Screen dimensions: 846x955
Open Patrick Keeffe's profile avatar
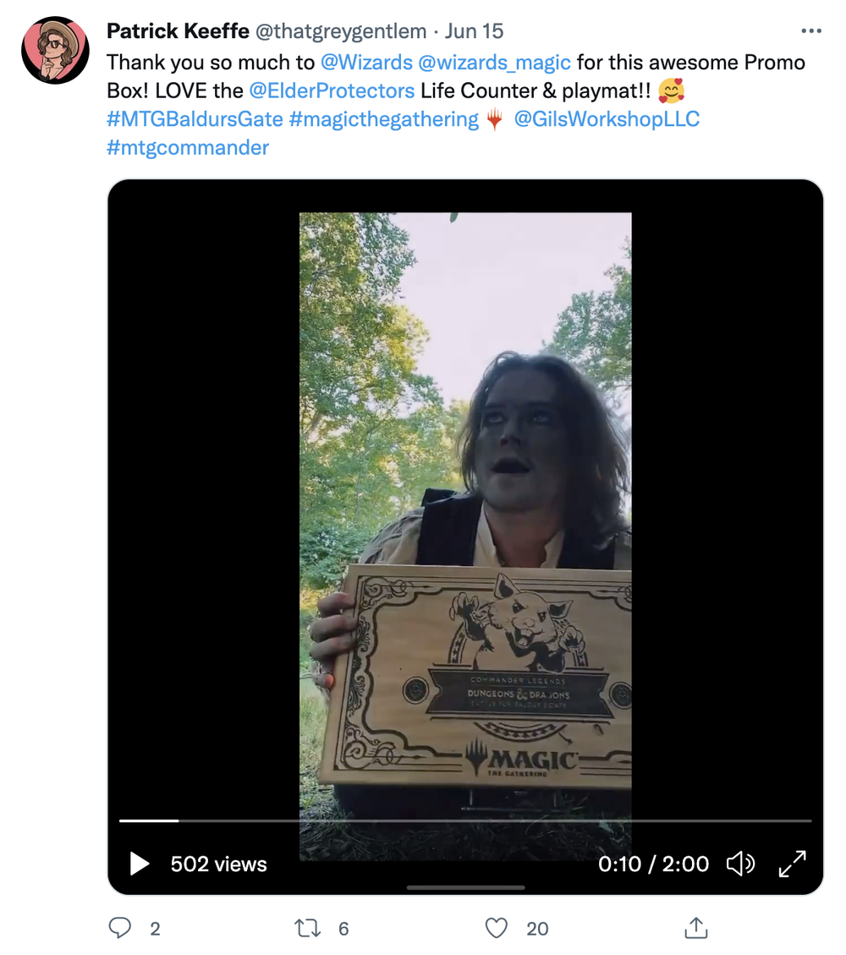(x=55, y=50)
